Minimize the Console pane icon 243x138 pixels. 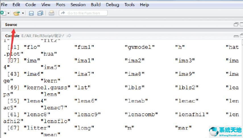coord(236,36)
